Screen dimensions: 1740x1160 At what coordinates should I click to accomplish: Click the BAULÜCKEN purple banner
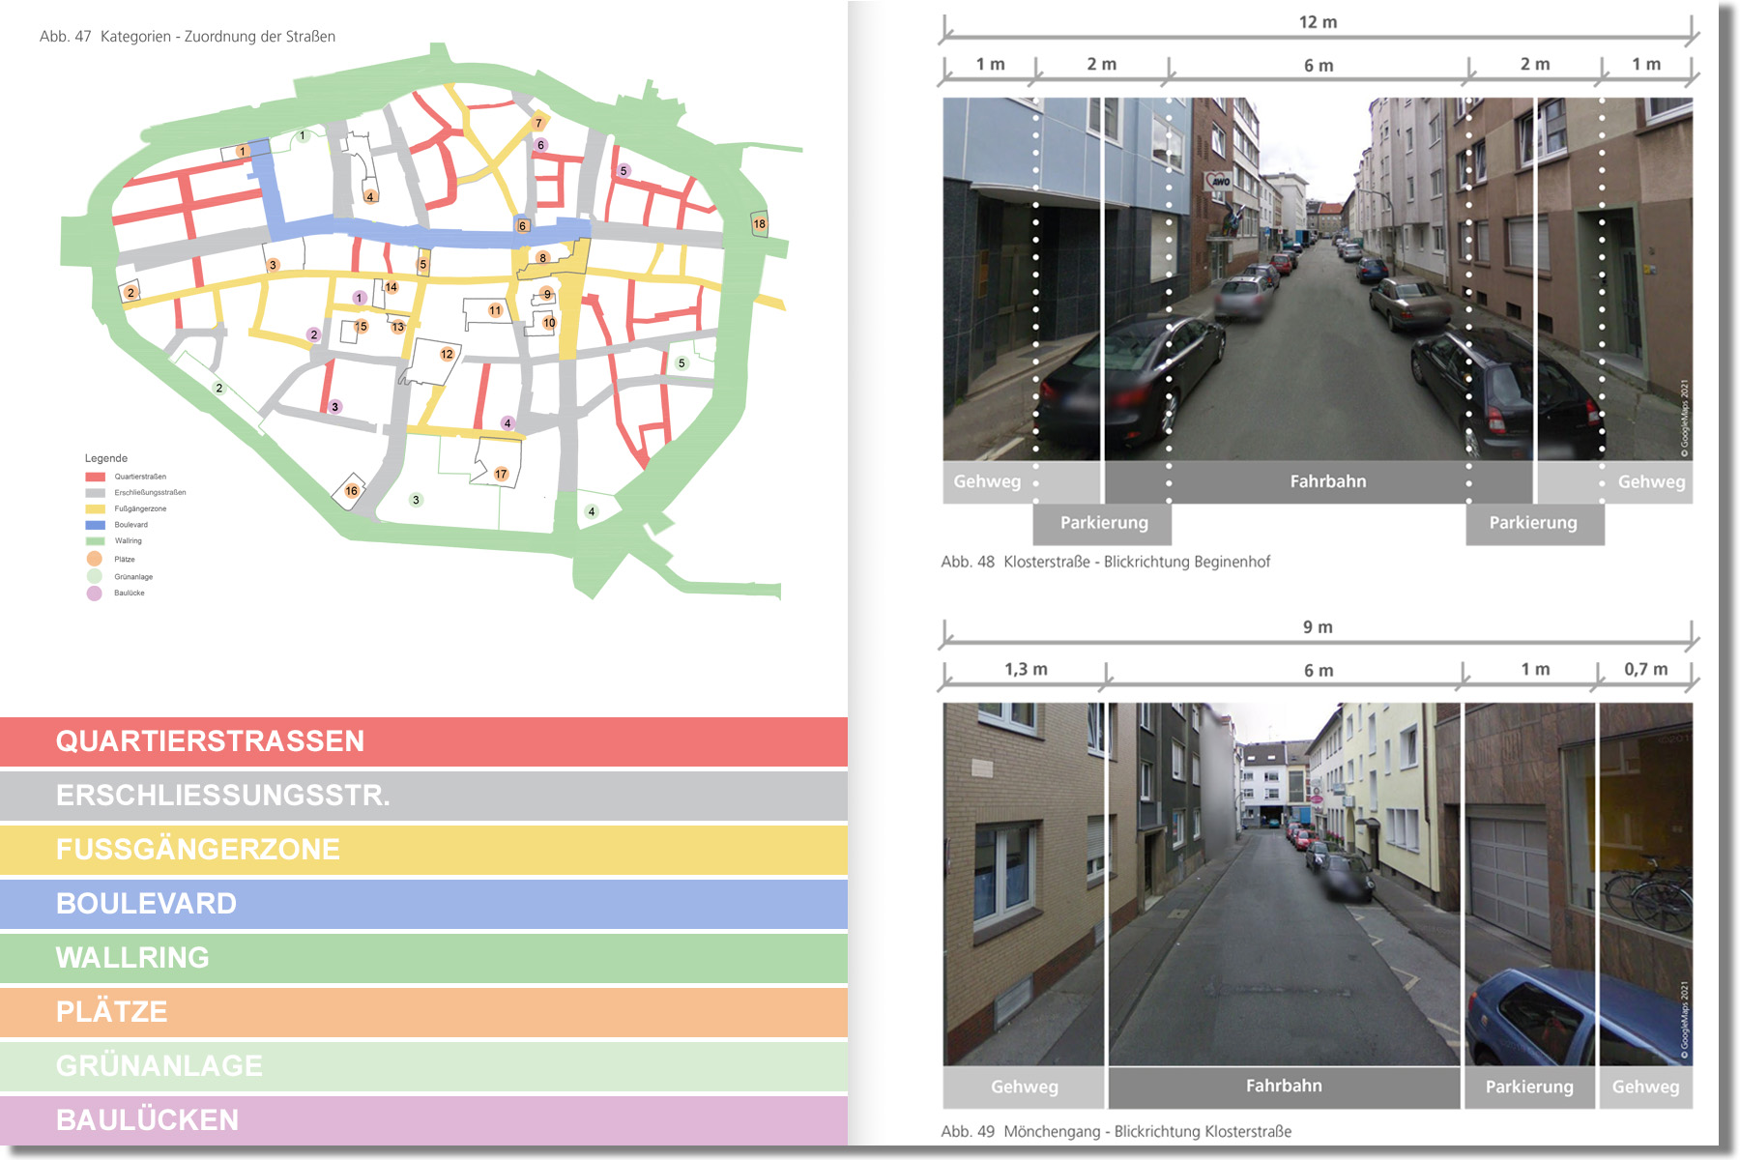pos(423,1119)
